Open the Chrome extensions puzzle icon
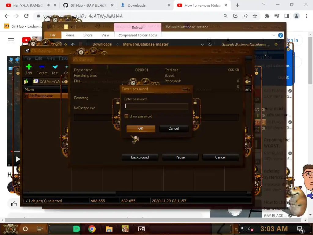 point(267,16)
